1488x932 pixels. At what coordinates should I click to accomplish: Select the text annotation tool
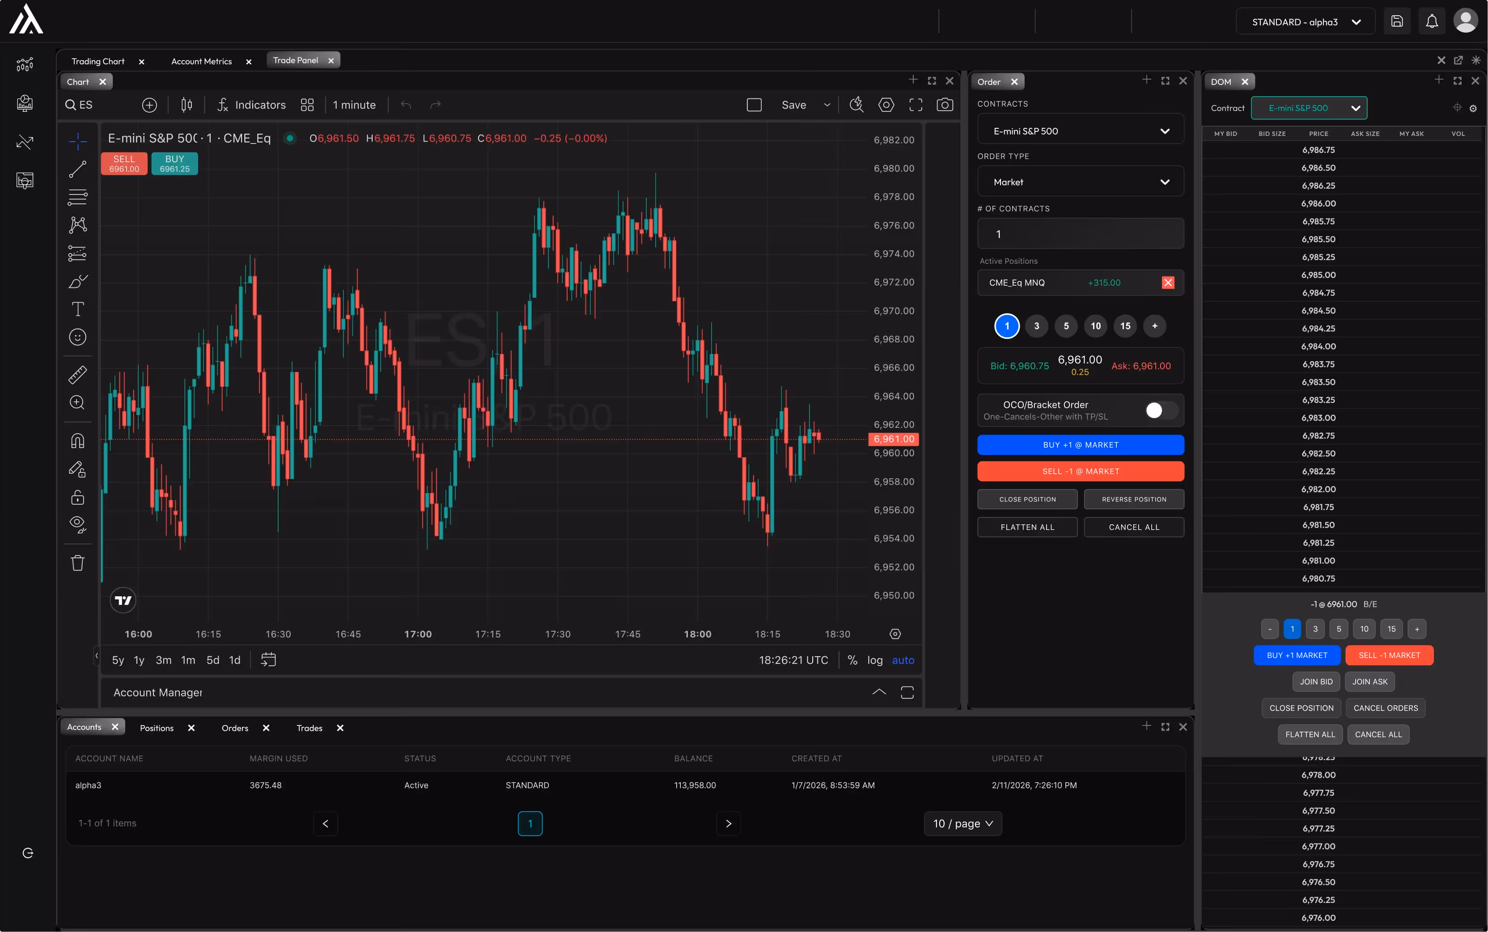click(78, 309)
